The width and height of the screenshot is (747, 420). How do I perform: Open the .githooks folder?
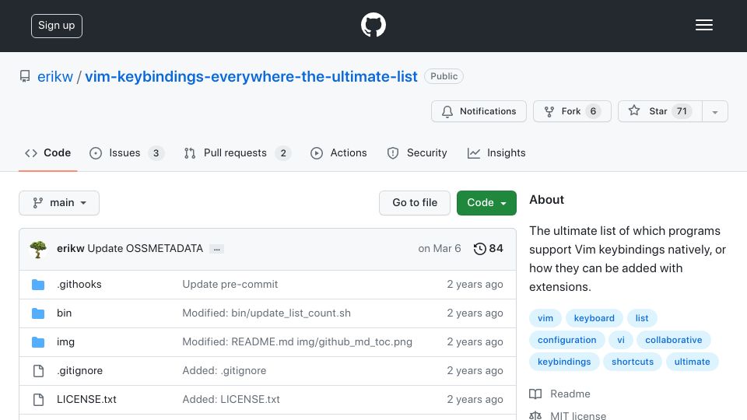pos(79,285)
